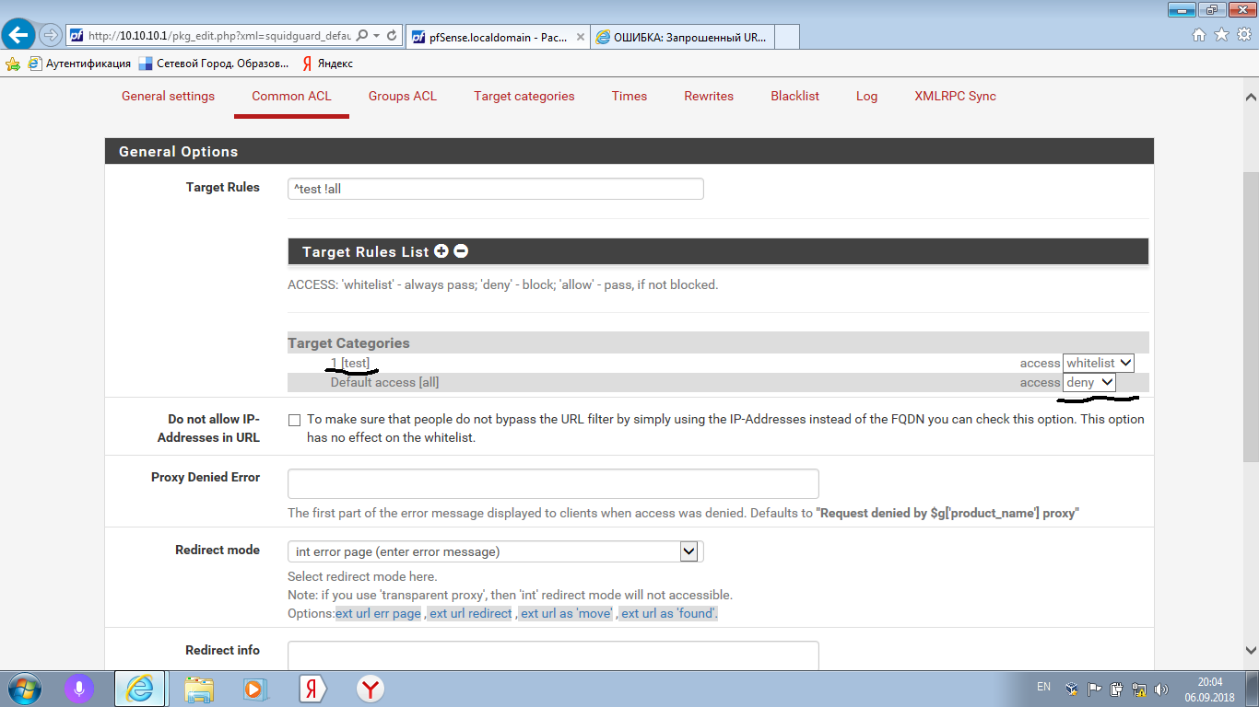Image resolution: width=1259 pixels, height=707 pixels.
Task: Go to the Blacklist tab
Action: [x=794, y=96]
